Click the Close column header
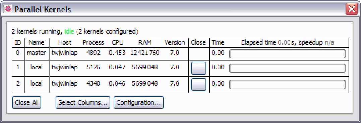 click(x=198, y=42)
